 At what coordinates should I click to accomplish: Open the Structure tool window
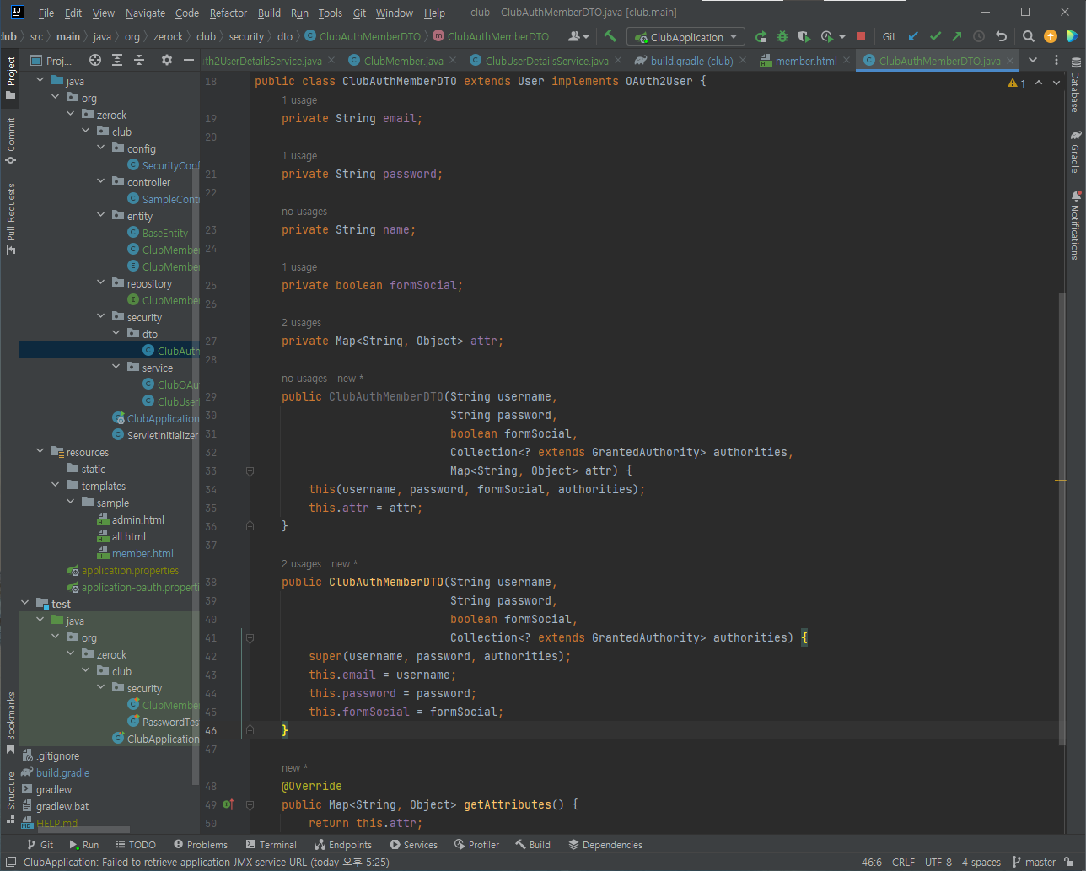click(x=11, y=797)
